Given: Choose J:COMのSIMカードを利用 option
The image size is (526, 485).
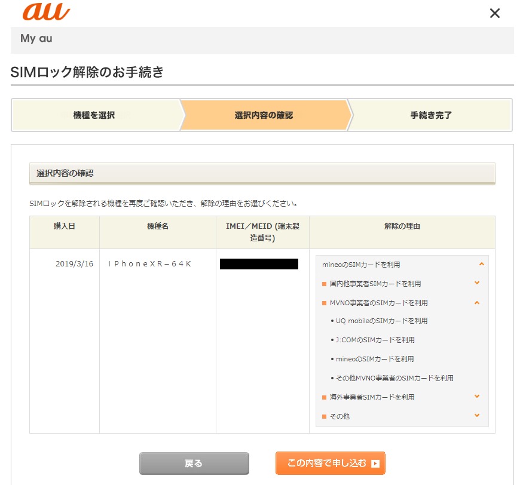Looking at the screenshot, I should click(x=375, y=340).
